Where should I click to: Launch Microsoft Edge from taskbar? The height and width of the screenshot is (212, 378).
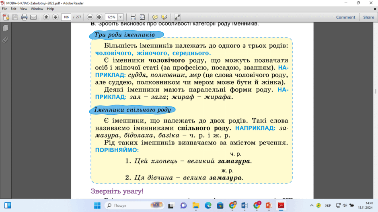point(208,206)
